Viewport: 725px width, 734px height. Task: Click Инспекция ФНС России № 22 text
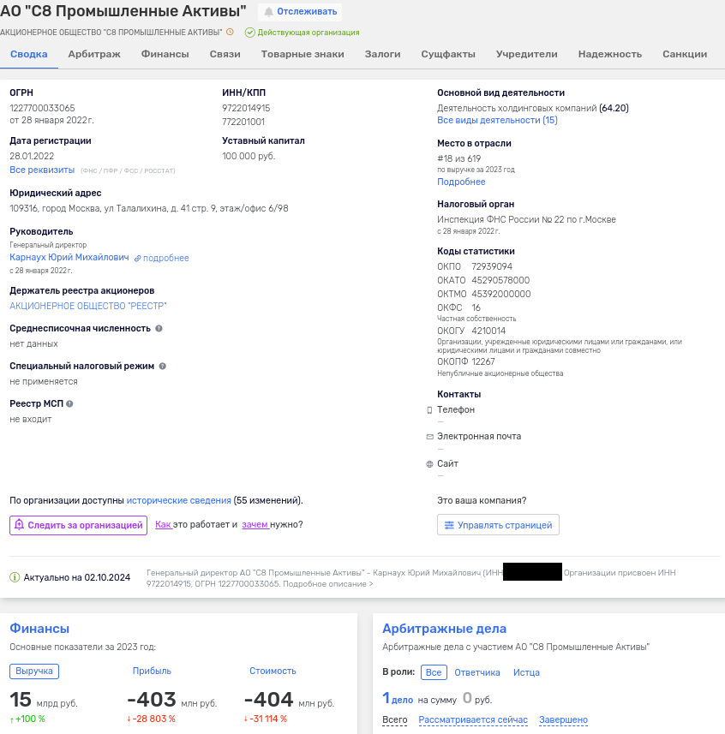tap(526, 219)
